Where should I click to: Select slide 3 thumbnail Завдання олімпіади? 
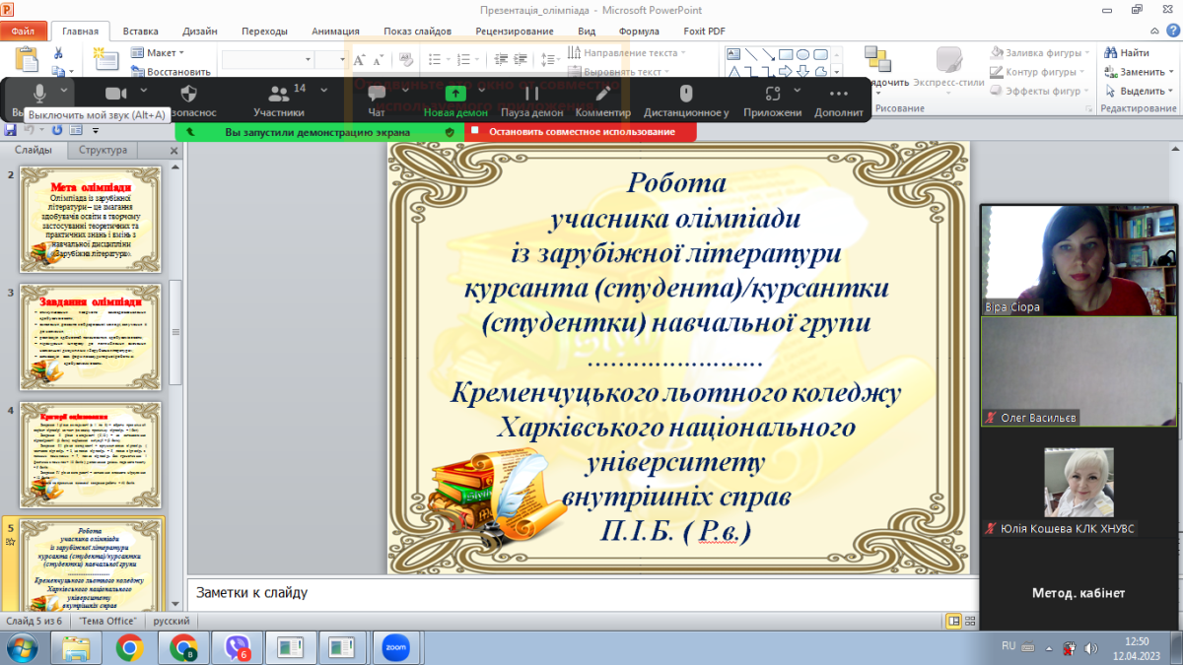click(x=90, y=337)
